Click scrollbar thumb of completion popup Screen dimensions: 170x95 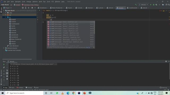click(x=94, y=27)
